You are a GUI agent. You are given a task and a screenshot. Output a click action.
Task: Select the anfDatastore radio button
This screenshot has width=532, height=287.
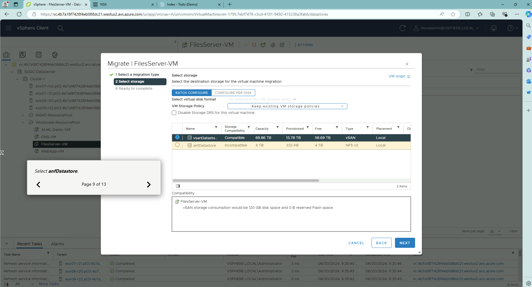click(177, 145)
